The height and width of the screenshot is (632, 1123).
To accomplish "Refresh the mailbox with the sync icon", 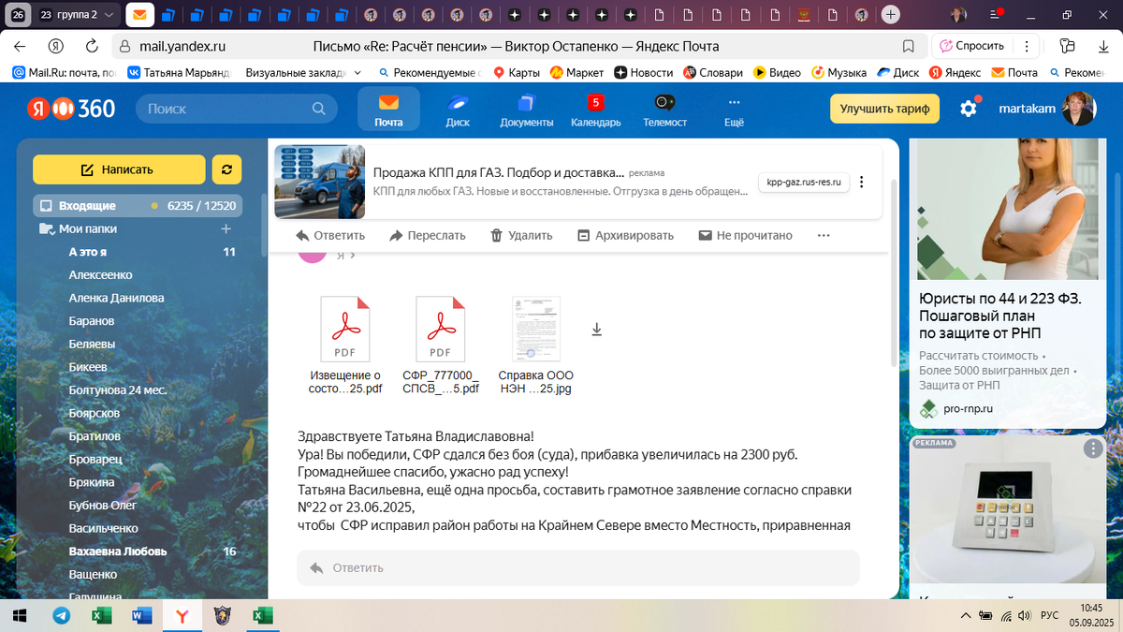I will coord(226,171).
